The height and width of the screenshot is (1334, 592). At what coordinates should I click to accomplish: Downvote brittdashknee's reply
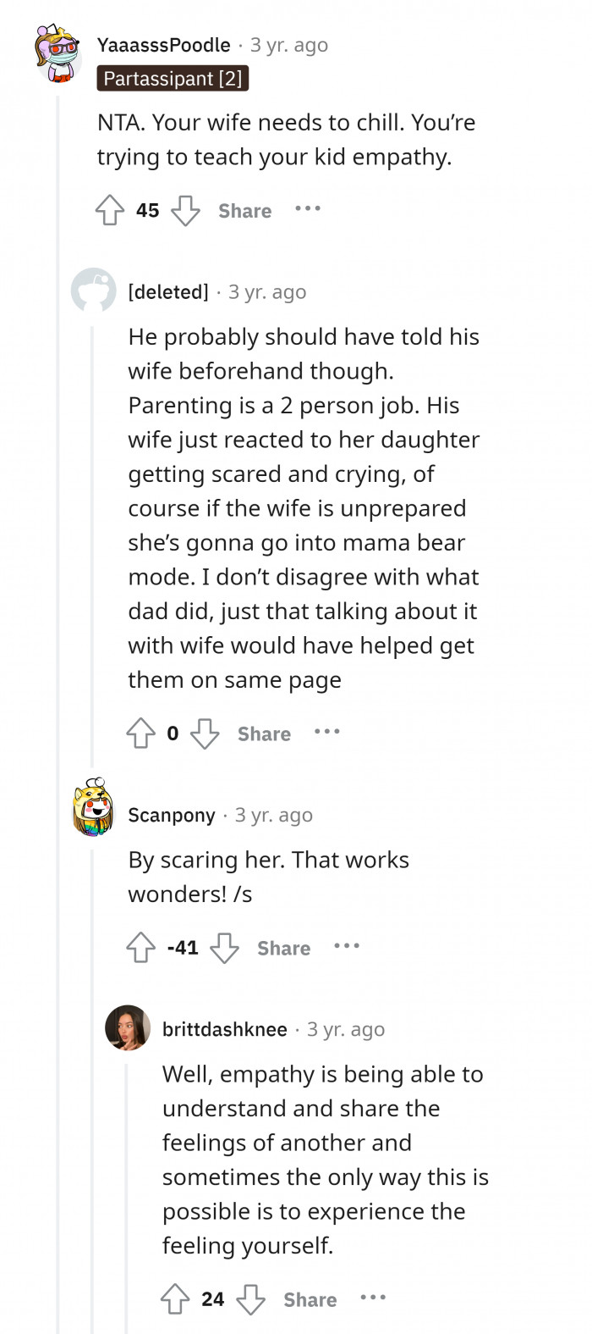[250, 1300]
